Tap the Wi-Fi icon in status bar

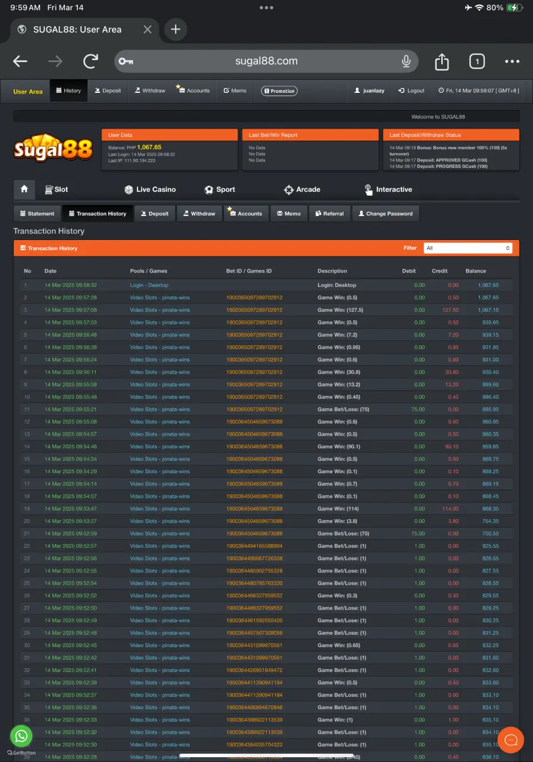pos(478,8)
